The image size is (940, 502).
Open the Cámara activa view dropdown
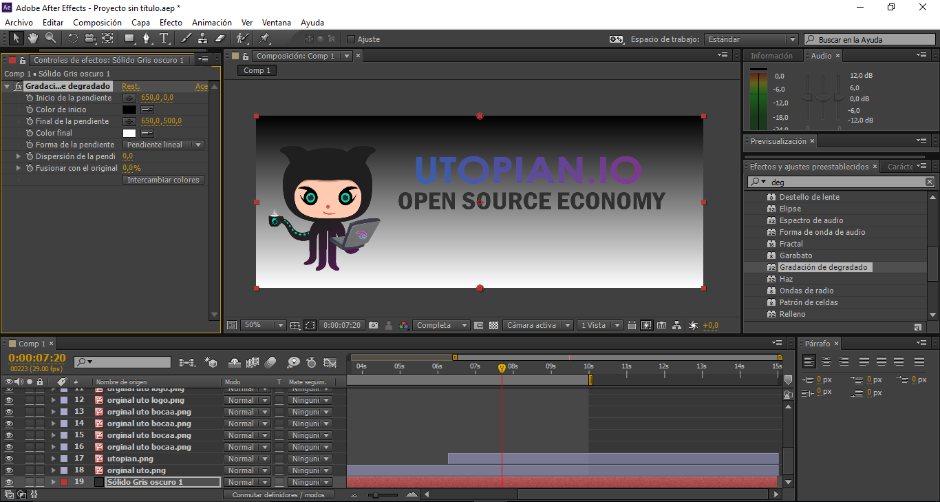tap(537, 325)
